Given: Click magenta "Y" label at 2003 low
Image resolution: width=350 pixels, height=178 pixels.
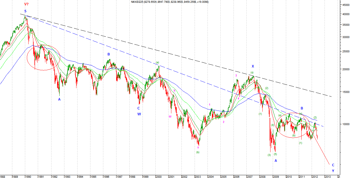Looking at the screenshot, I should click(x=198, y=147).
